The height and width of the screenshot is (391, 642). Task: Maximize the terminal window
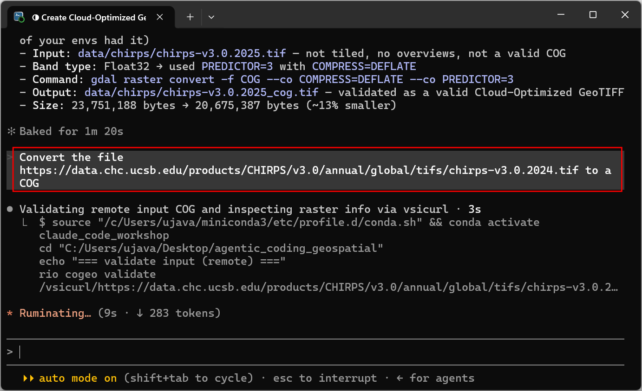[593, 15]
